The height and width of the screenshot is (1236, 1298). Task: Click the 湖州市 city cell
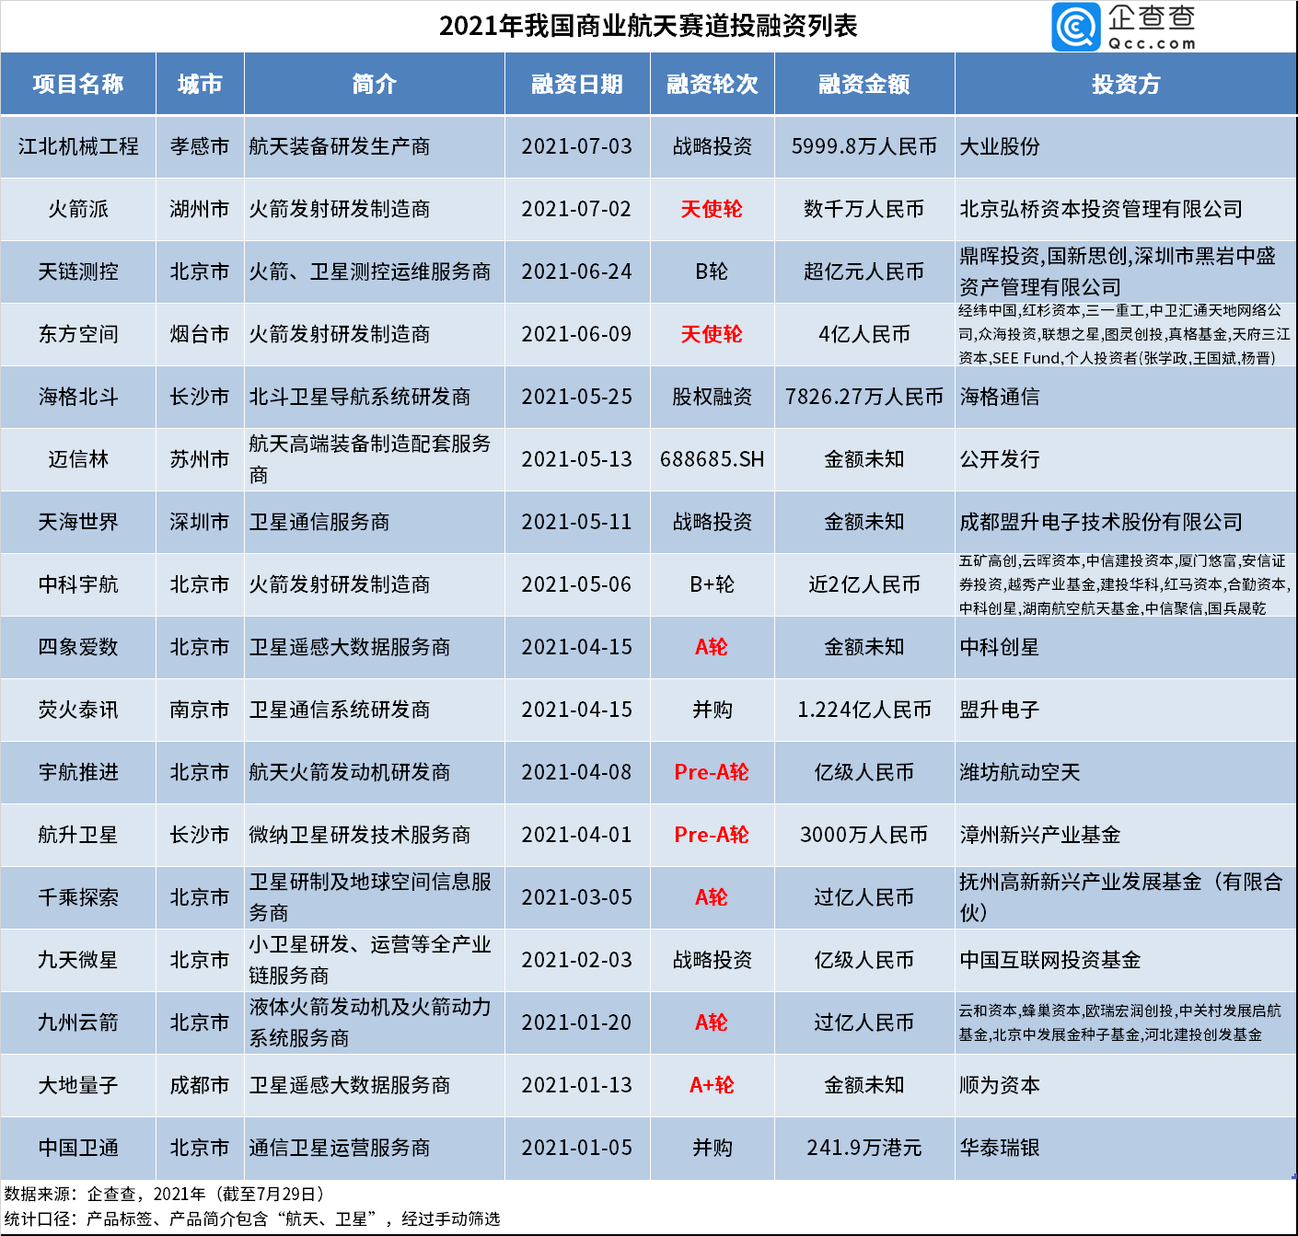tap(200, 209)
